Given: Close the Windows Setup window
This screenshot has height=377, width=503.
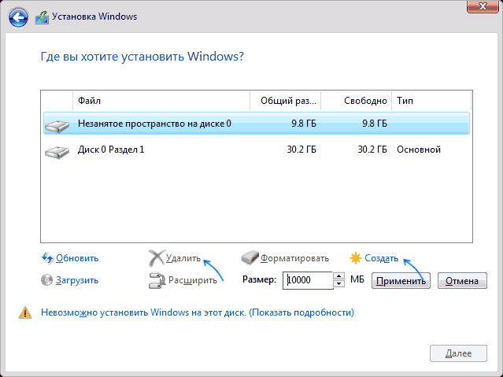Looking at the screenshot, I should tap(483, 6).
